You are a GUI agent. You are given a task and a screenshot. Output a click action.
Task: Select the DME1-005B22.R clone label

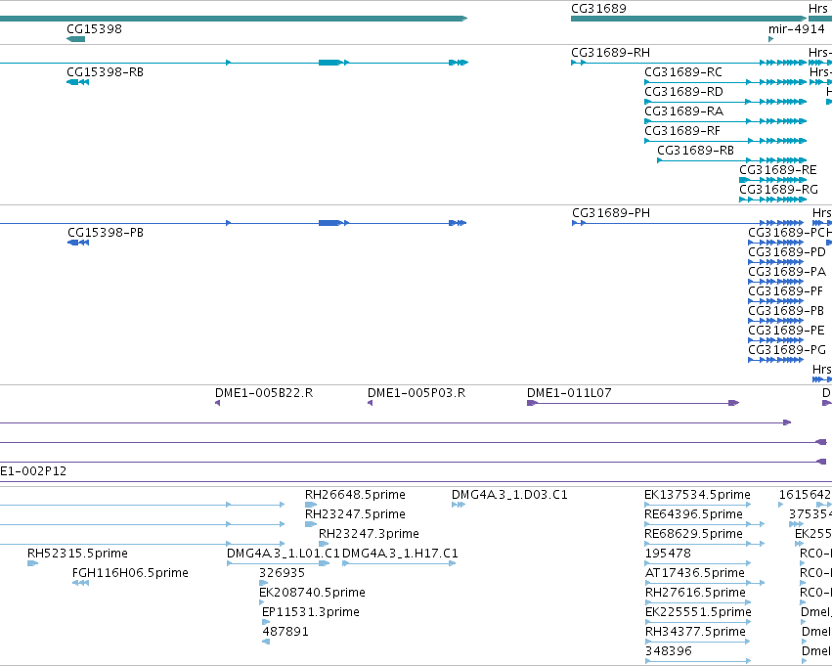(264, 393)
